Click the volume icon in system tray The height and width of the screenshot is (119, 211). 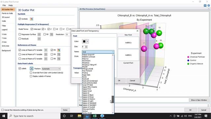pos(185,116)
